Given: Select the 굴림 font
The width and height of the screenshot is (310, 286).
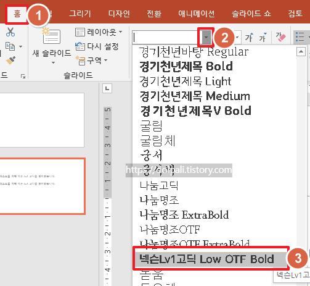Looking at the screenshot, I should tap(152, 125).
